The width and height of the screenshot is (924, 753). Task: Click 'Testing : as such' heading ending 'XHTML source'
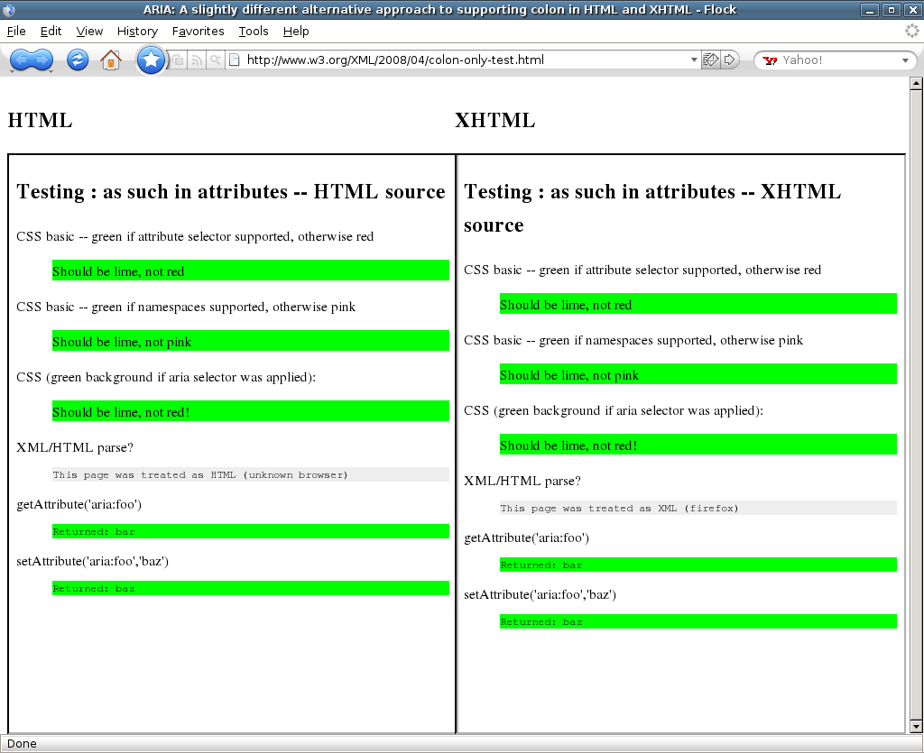tap(652, 208)
